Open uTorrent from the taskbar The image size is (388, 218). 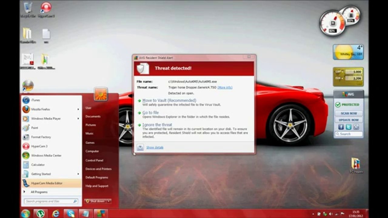(x=41, y=213)
